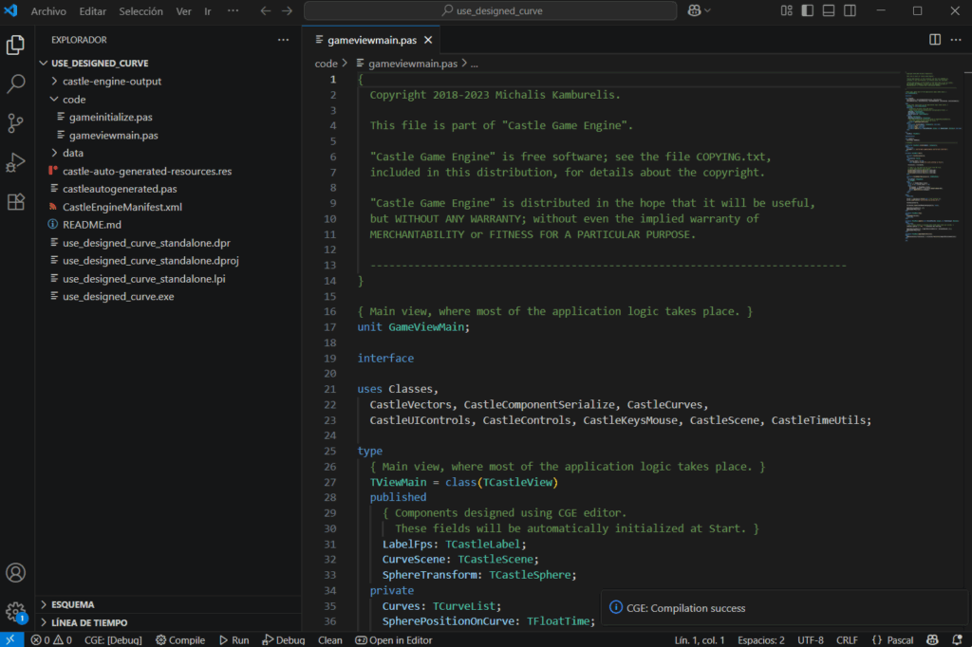Screen dimensions: 972x647
Task: Open the Ir menu
Action: click(x=208, y=11)
